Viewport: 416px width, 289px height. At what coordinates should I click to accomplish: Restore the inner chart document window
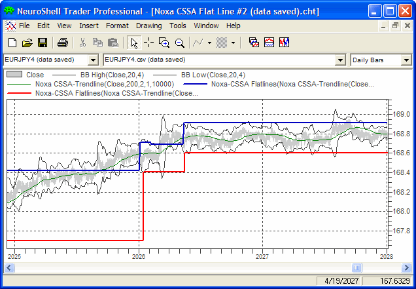pyautogui.click(x=395, y=26)
